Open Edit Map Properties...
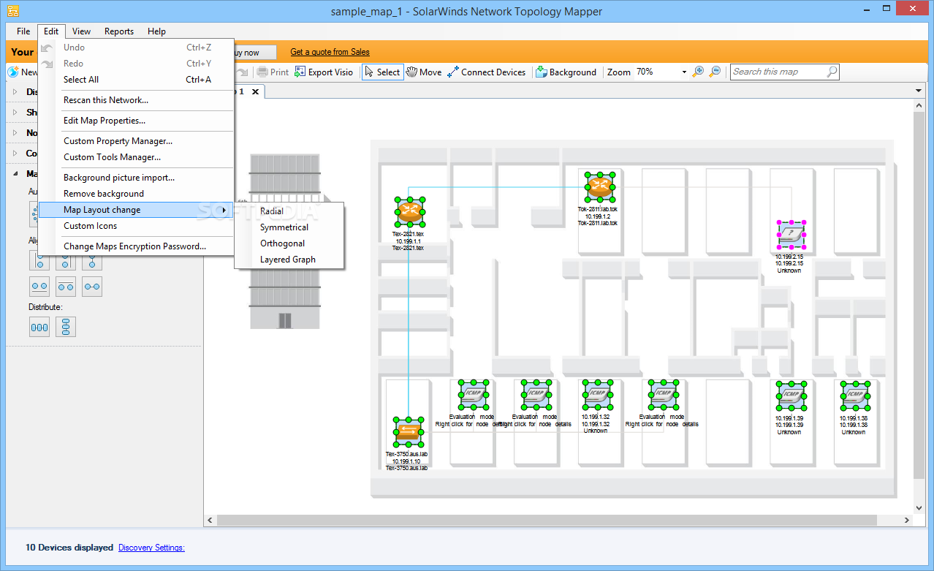Screen dimensions: 934x571 137,121
